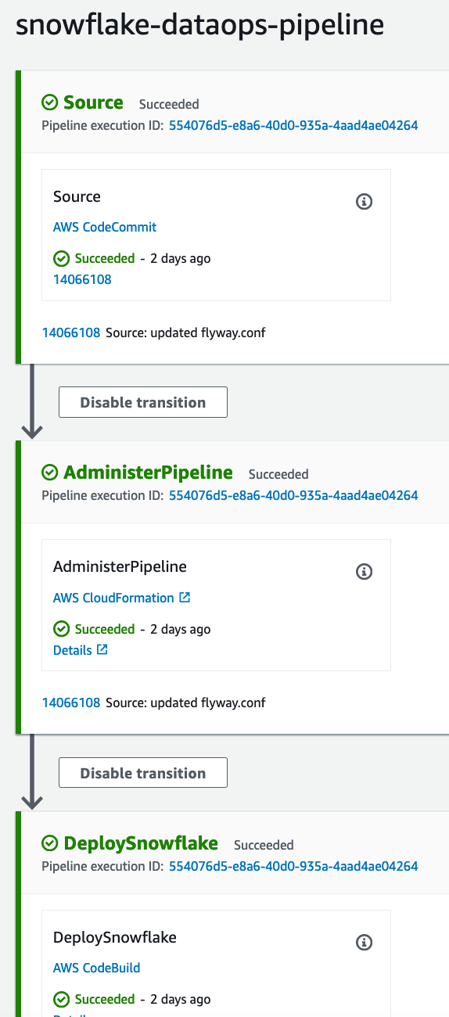Screen dimensions: 449x1017
Task: Open info icon on Source action card
Action: (364, 202)
